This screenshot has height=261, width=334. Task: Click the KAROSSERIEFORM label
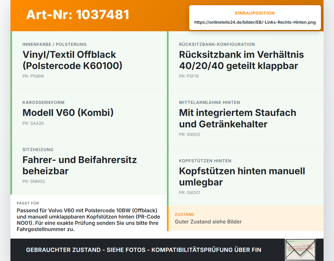point(43,102)
